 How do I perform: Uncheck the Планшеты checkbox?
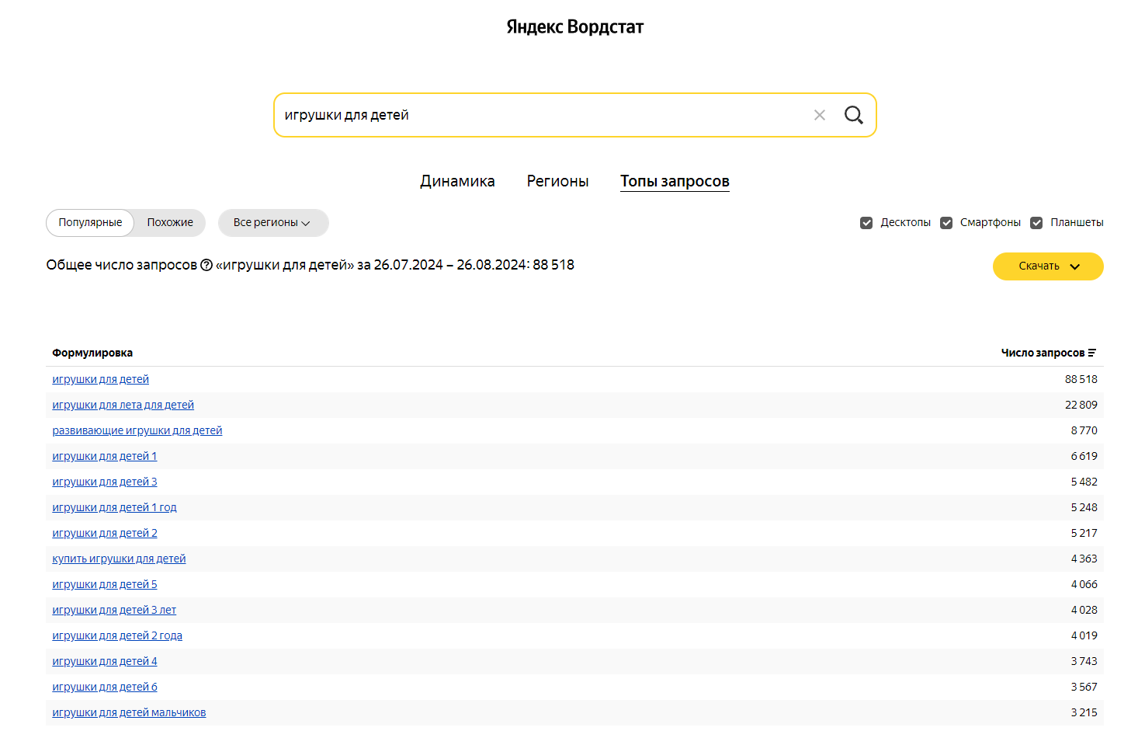click(x=1037, y=222)
